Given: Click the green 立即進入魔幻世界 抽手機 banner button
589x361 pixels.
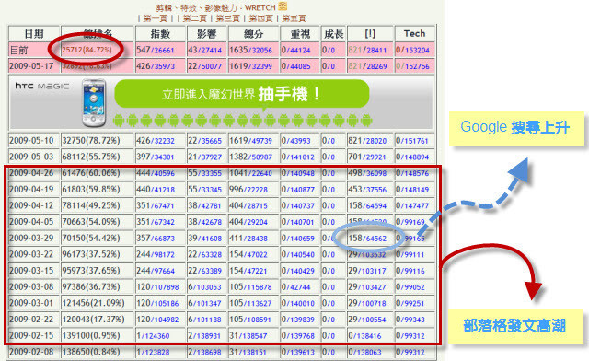Looking at the screenshot, I should click(x=241, y=94).
